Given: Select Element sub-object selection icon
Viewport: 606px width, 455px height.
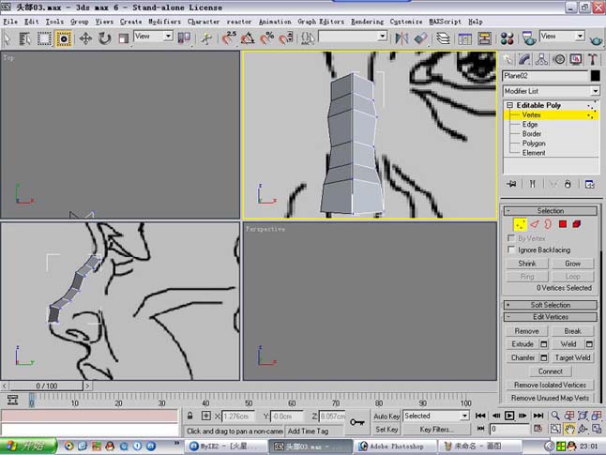Looking at the screenshot, I should pos(577,224).
